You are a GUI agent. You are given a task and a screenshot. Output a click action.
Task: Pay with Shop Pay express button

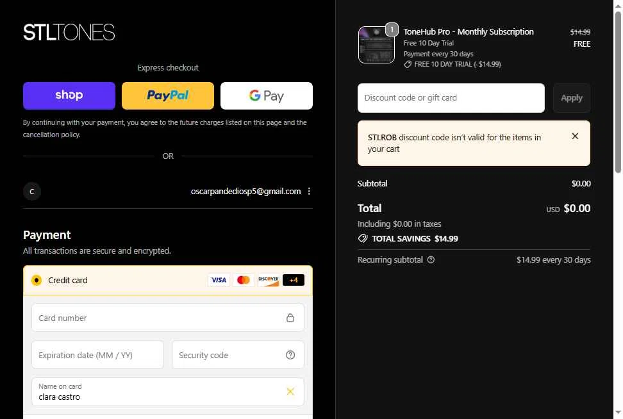[x=69, y=95]
